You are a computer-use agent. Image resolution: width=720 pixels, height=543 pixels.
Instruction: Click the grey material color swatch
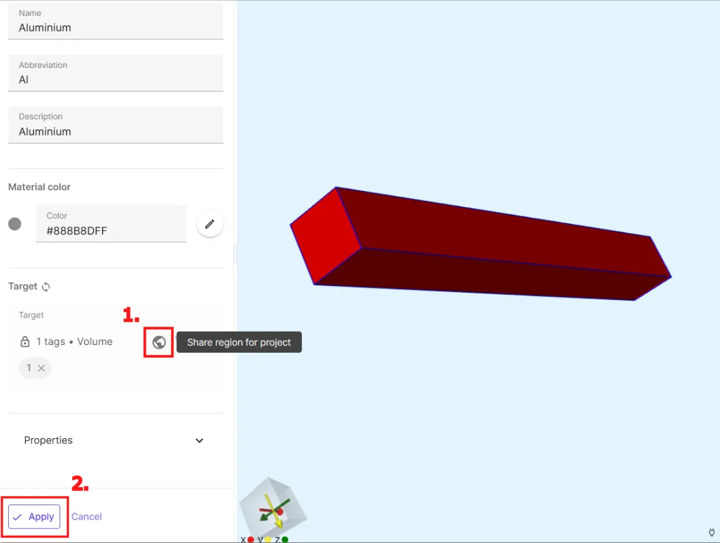pyautogui.click(x=15, y=224)
